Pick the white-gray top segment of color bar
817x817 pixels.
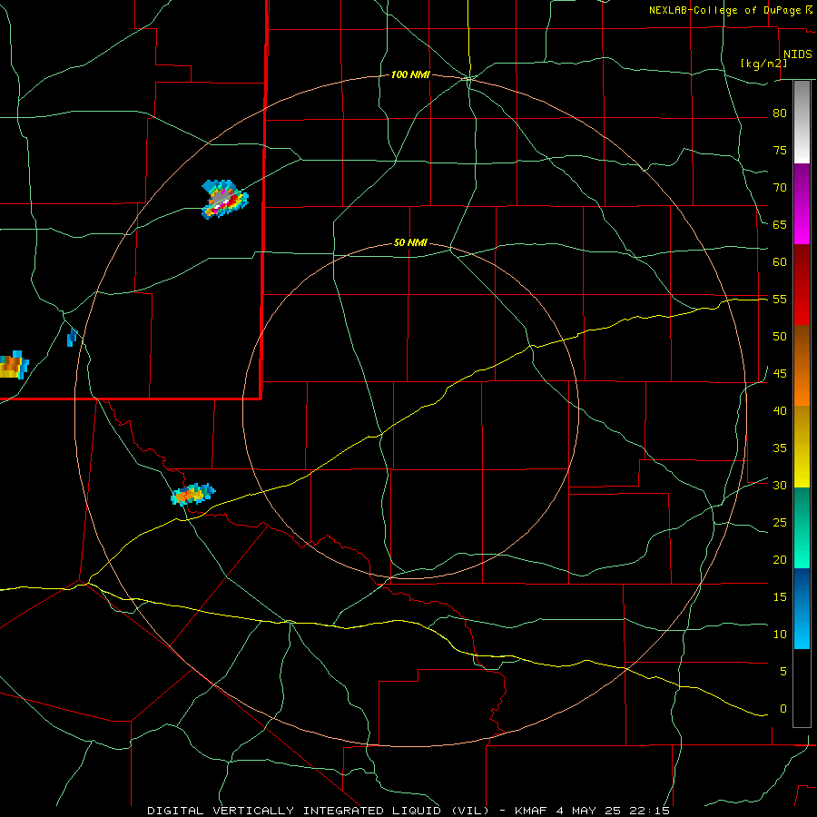802,123
